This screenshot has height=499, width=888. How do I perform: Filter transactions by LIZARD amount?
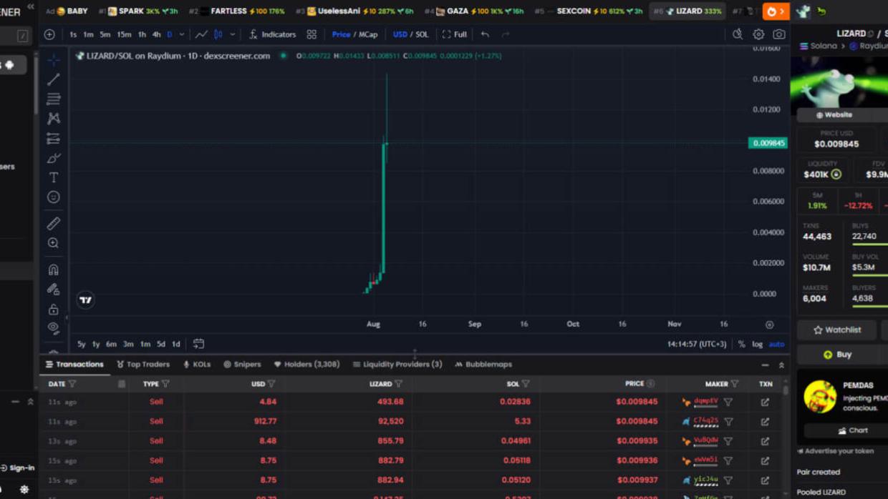(398, 384)
